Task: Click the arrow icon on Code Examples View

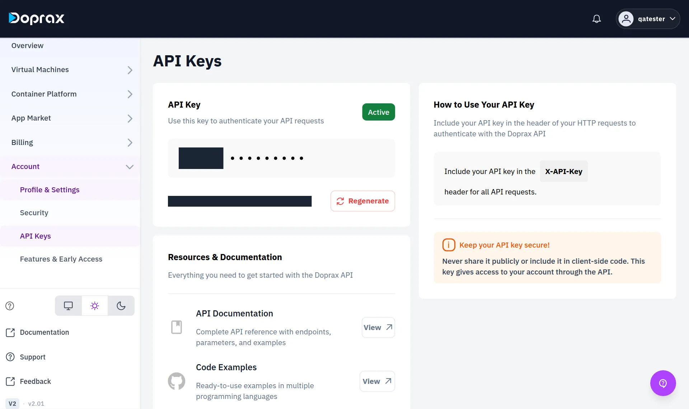Action: [388, 381]
